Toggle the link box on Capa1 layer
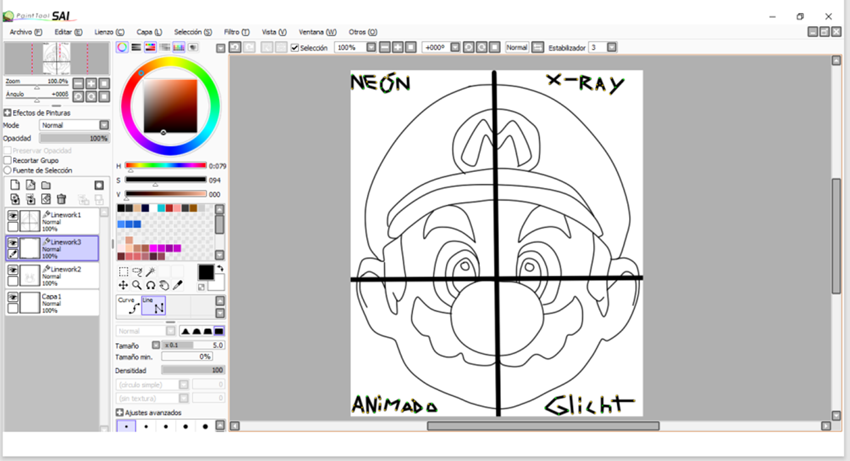This screenshot has width=850, height=461. pyautogui.click(x=12, y=308)
